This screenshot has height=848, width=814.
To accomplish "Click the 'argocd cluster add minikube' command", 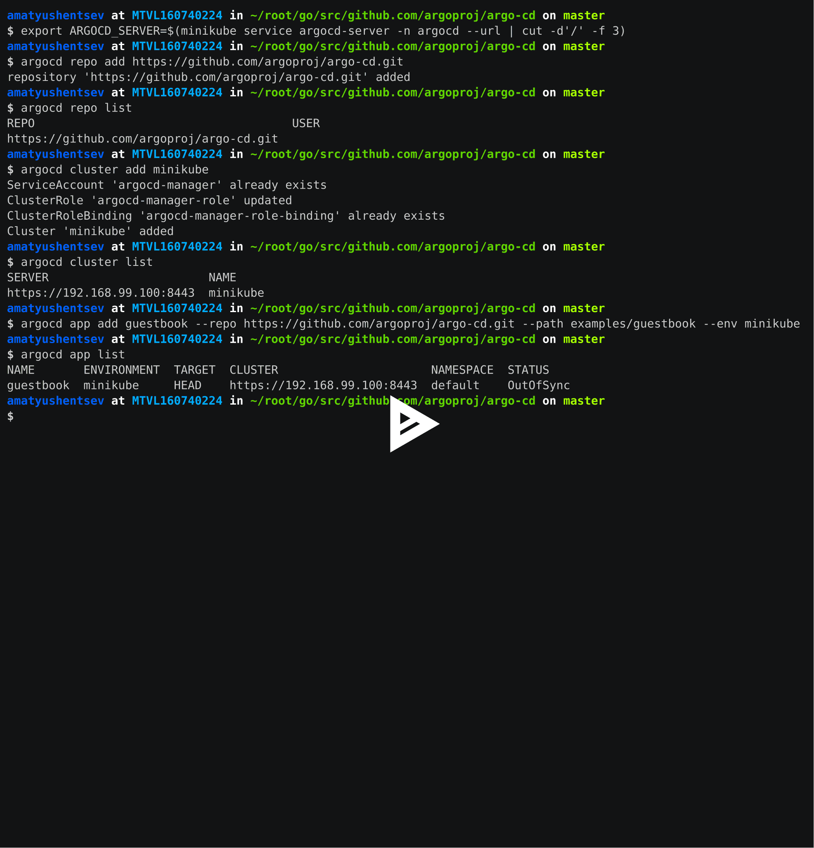I will tap(108, 170).
